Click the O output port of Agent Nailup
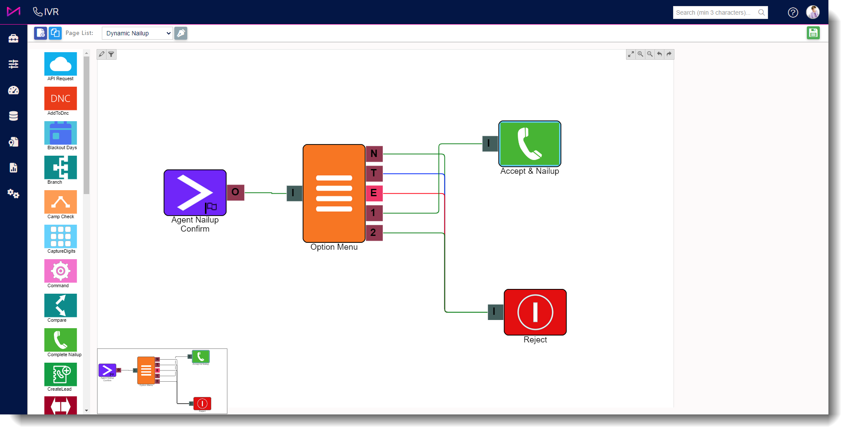Viewport: 850px width, 436px height. [236, 192]
